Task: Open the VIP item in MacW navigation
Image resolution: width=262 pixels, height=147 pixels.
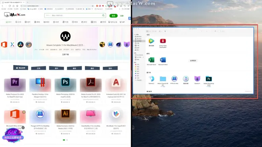Action: tap(122, 22)
